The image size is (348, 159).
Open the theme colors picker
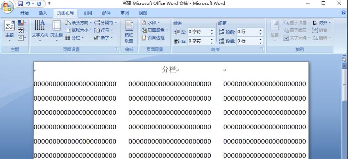22,22
